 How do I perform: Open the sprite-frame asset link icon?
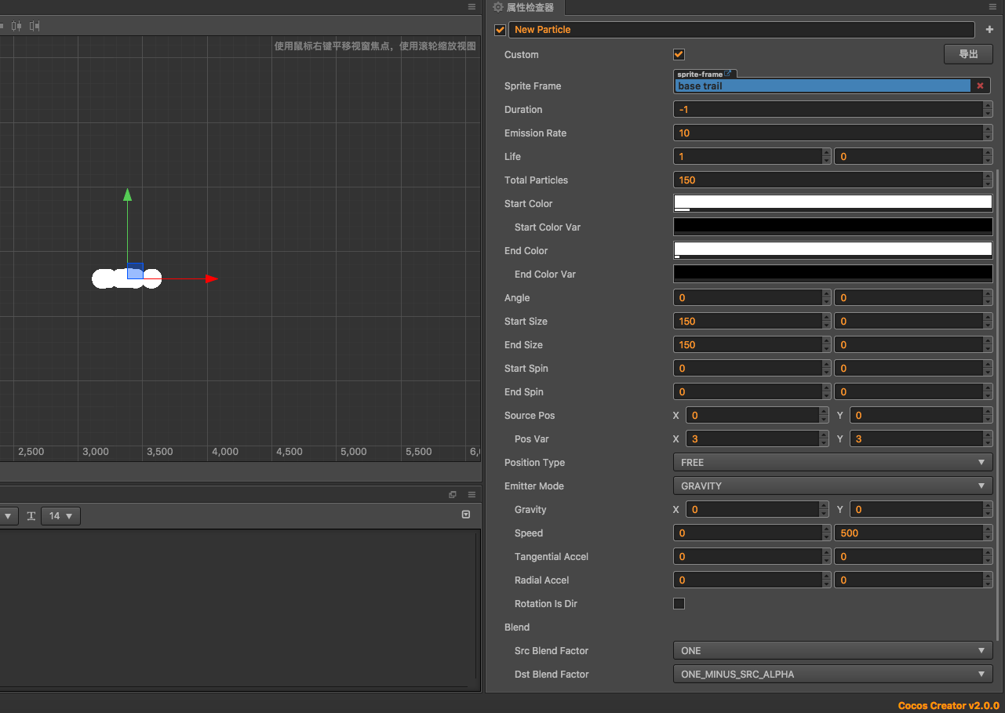click(727, 74)
